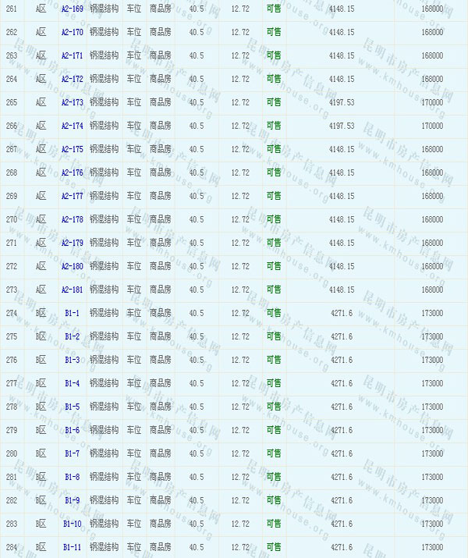Click the A2-170 unit link

(72, 32)
